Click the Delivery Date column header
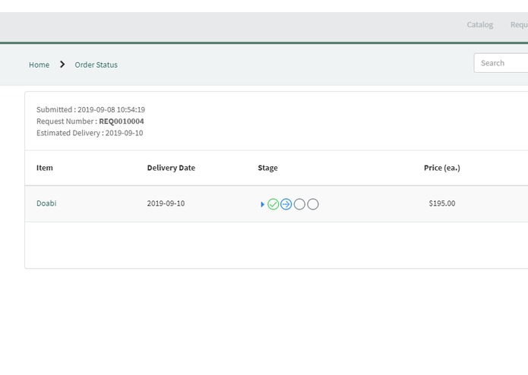This screenshot has width=528, height=375. pos(171,168)
